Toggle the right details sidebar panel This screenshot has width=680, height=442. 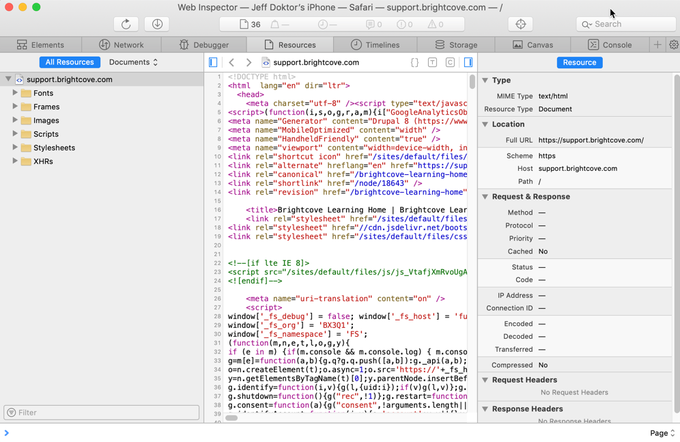click(x=467, y=61)
